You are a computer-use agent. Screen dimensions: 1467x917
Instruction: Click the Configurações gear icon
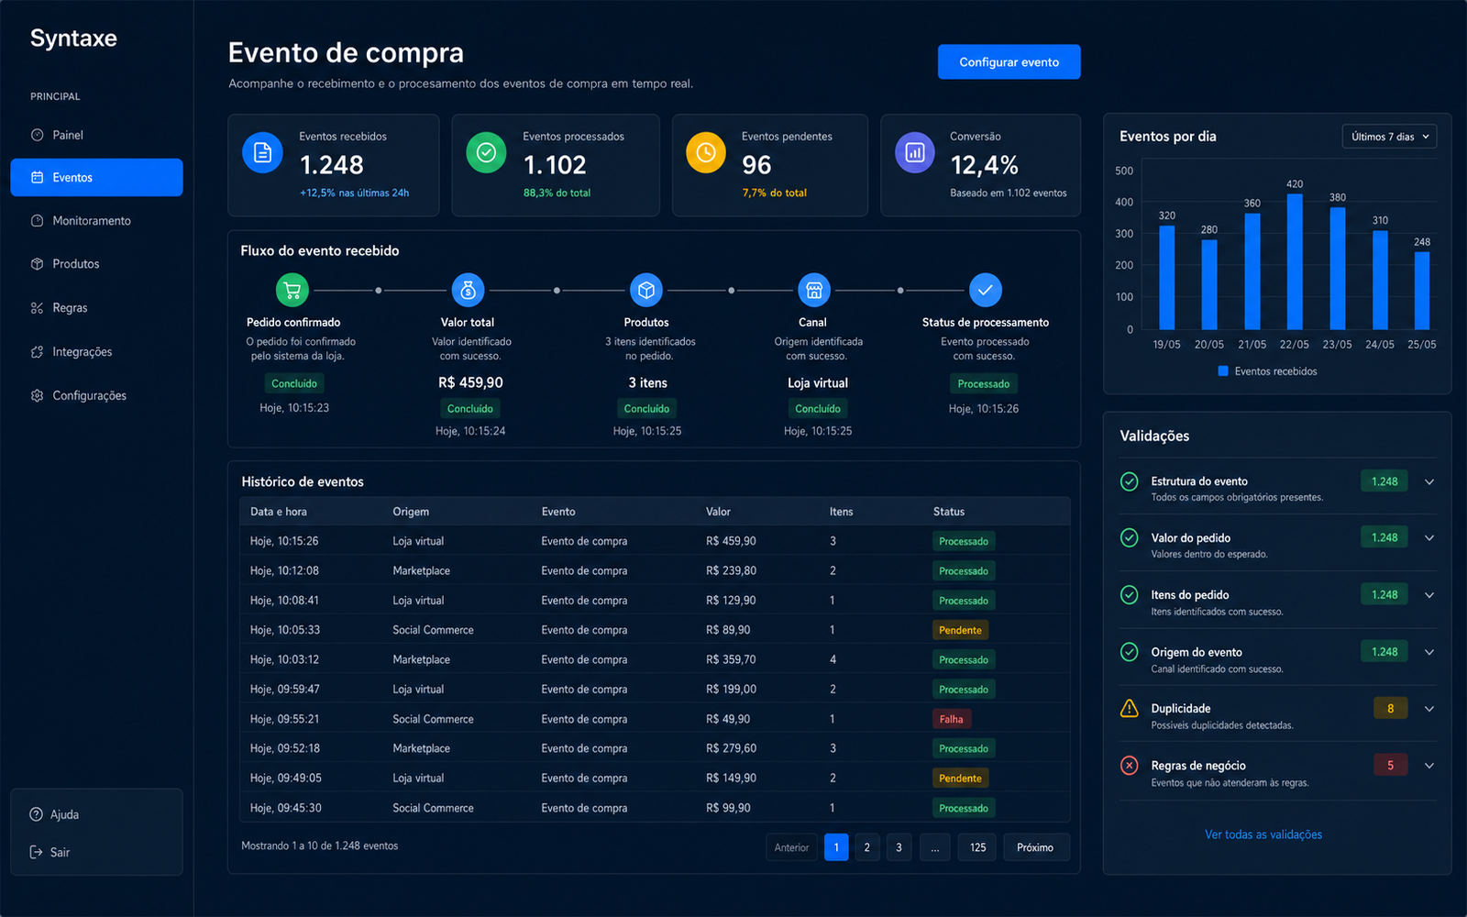tap(37, 396)
